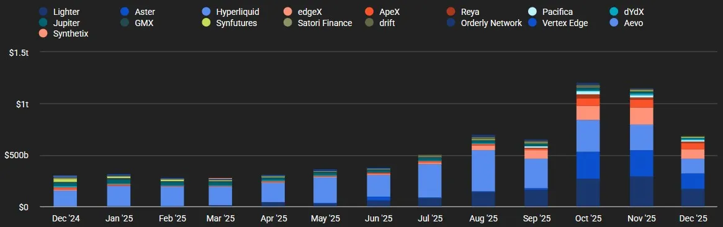723x227 pixels.
Task: Select the Hyperliquid segment of Apr '25 bar
Action: coord(273,192)
